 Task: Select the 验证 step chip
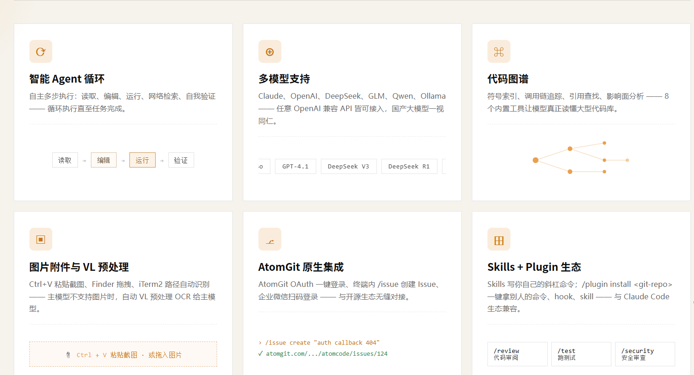click(x=181, y=160)
